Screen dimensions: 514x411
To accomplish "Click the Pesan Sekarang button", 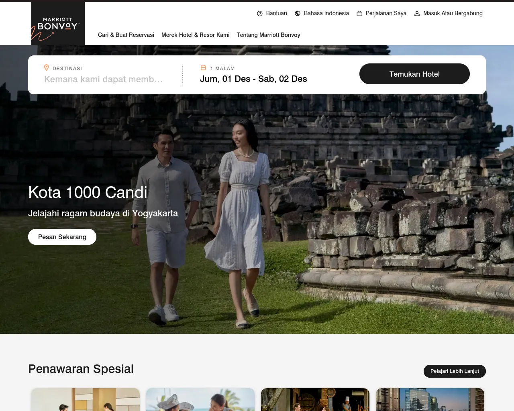I will (62, 237).
